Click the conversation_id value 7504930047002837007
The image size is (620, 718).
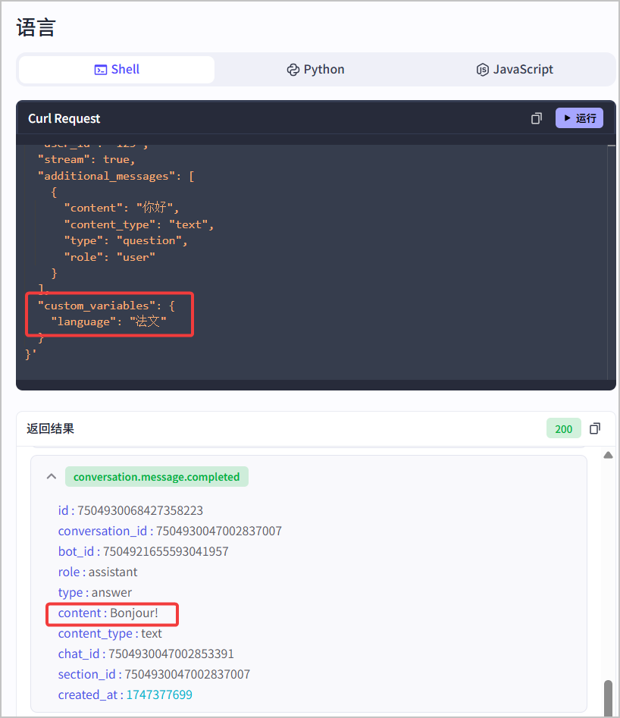219,531
